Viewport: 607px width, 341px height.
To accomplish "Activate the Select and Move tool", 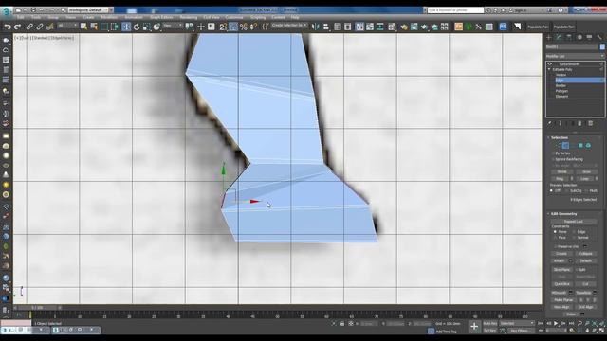I will [126, 27].
